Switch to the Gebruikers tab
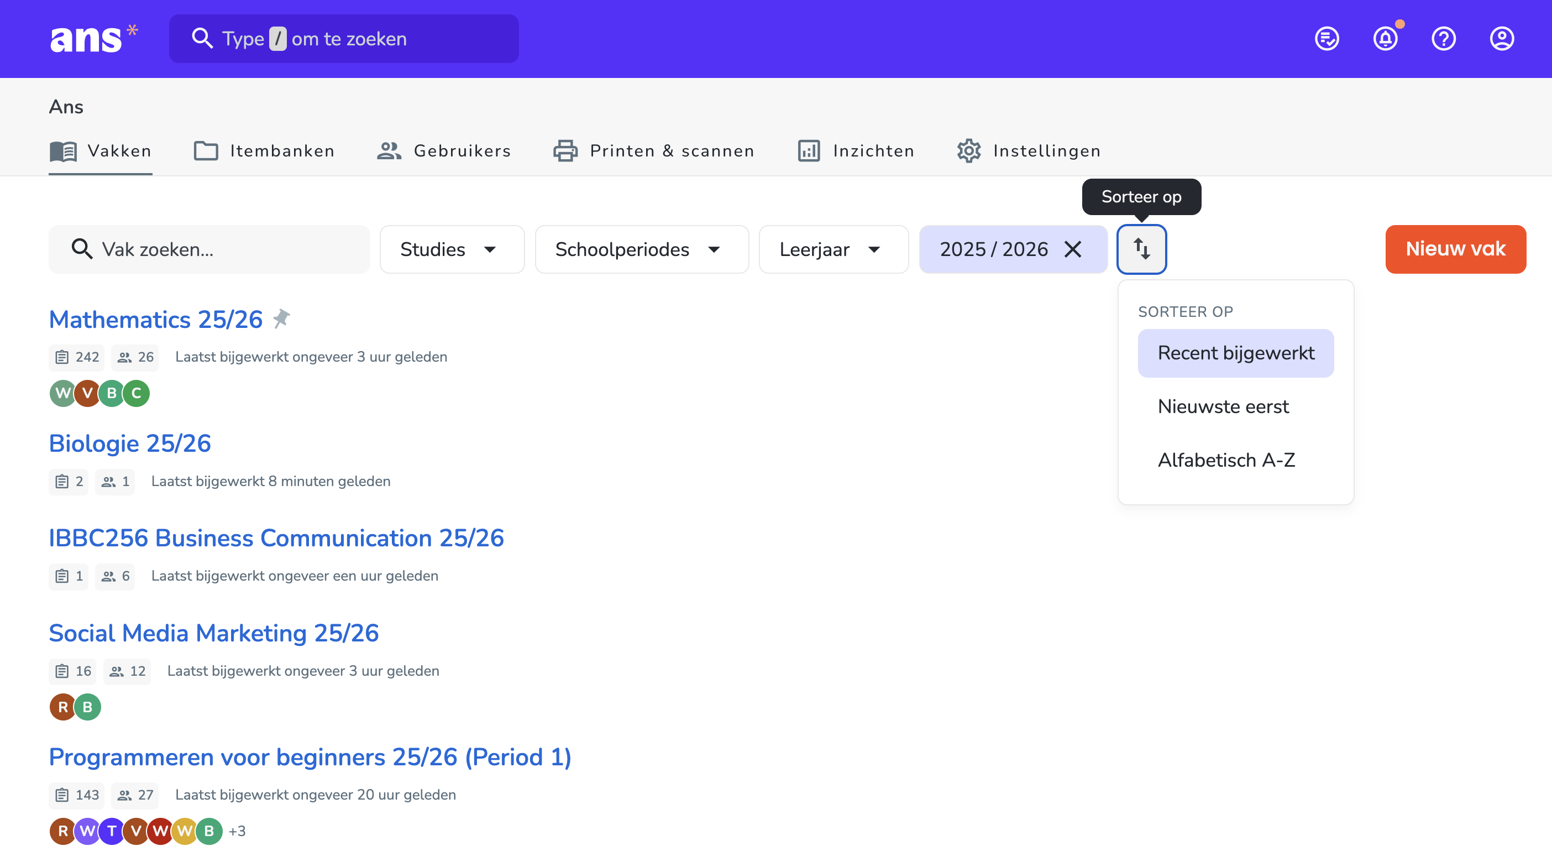 [x=444, y=151]
